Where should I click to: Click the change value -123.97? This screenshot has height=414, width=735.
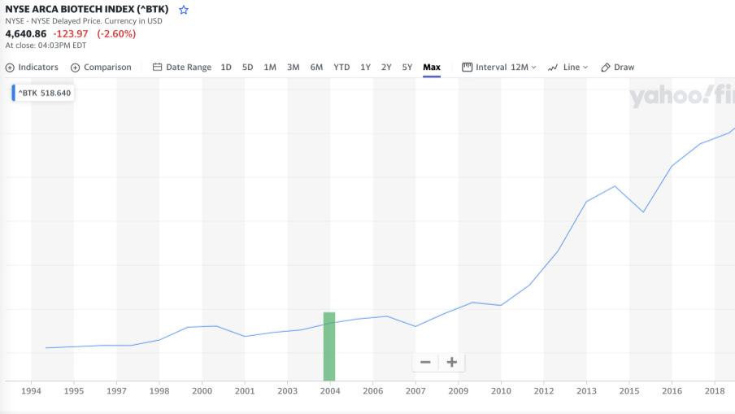[x=71, y=34]
